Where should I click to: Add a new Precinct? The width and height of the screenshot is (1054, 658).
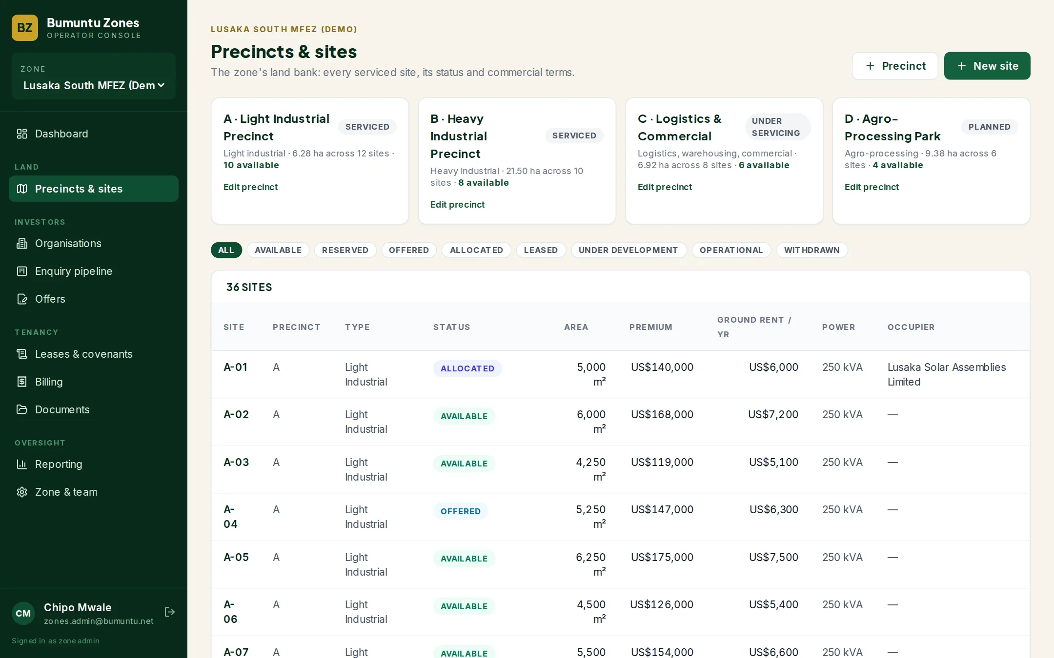click(x=895, y=66)
